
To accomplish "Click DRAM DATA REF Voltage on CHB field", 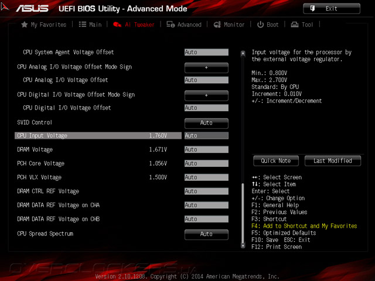I will pos(206,219).
